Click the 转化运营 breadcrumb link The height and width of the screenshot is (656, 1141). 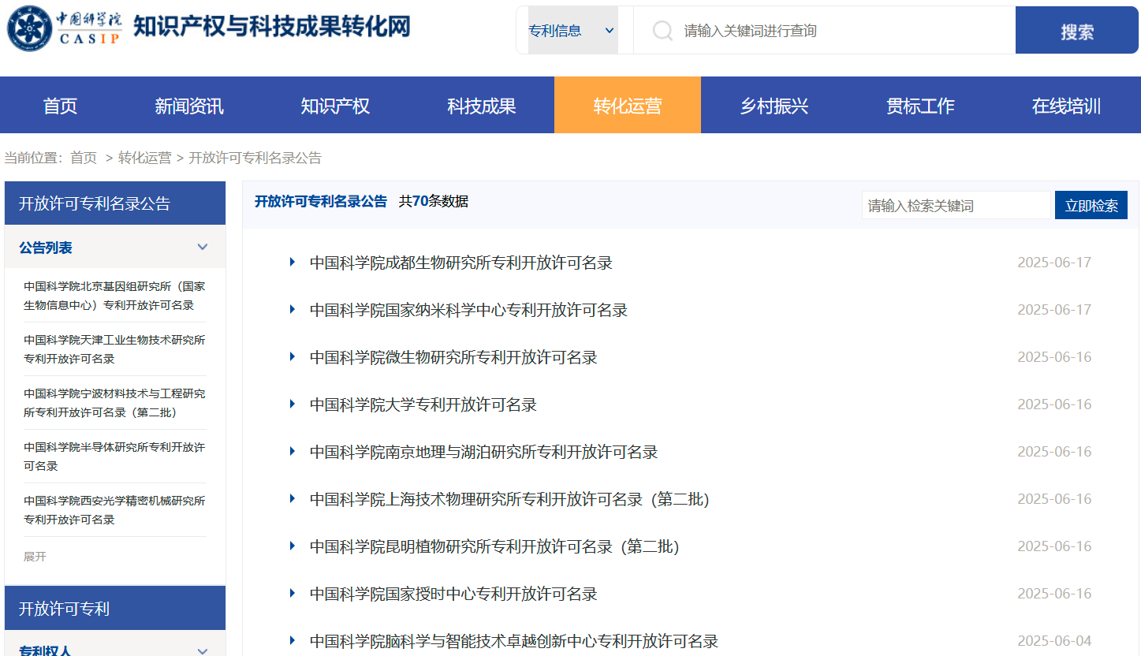tap(144, 158)
